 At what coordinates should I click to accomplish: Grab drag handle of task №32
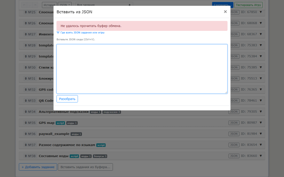(x=26, y=90)
